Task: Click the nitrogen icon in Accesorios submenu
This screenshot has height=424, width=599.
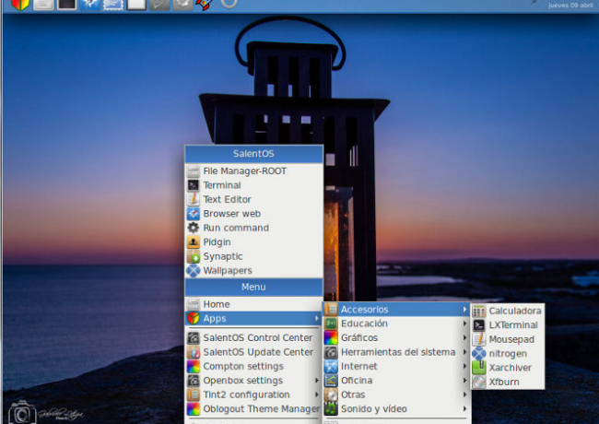Action: tap(479, 353)
